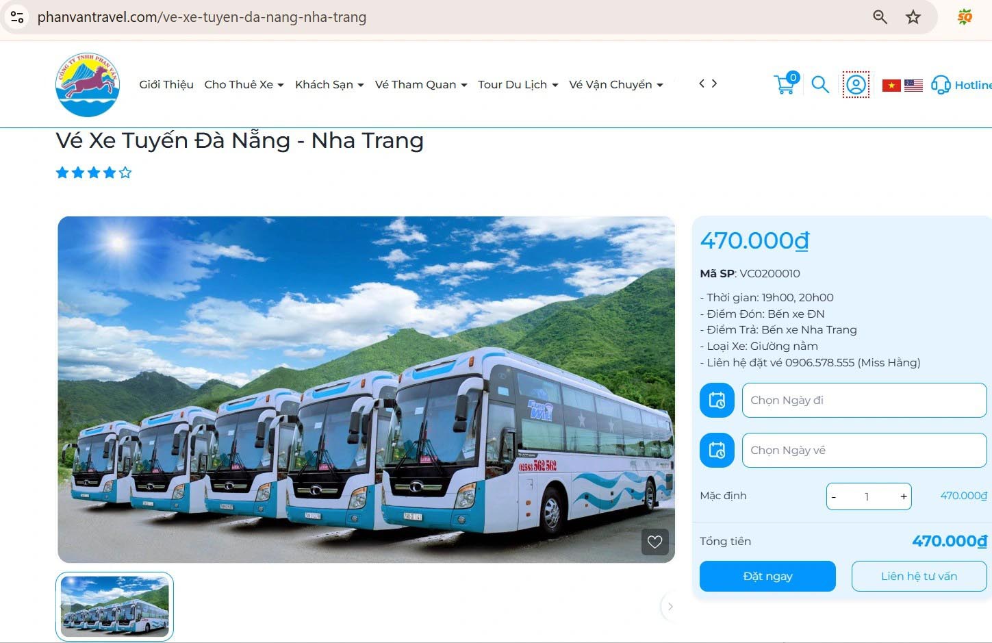Screen dimensions: 992x643
Task: Open the Giới Thiệu menu item
Action: (166, 84)
